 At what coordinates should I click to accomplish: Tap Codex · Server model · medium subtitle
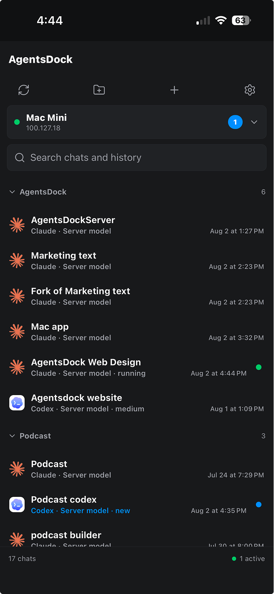[88, 409]
